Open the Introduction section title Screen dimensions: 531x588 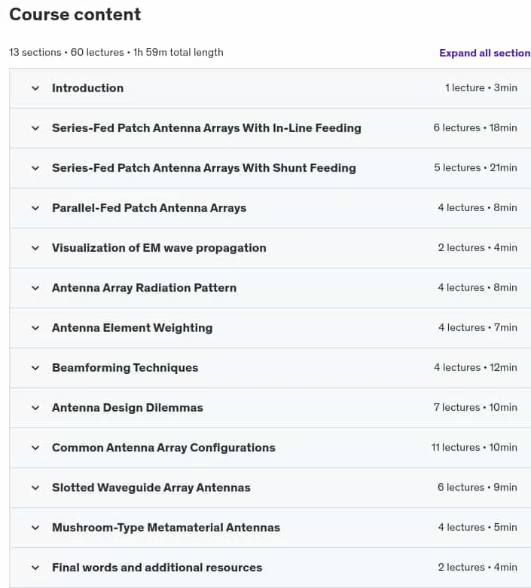click(x=87, y=88)
